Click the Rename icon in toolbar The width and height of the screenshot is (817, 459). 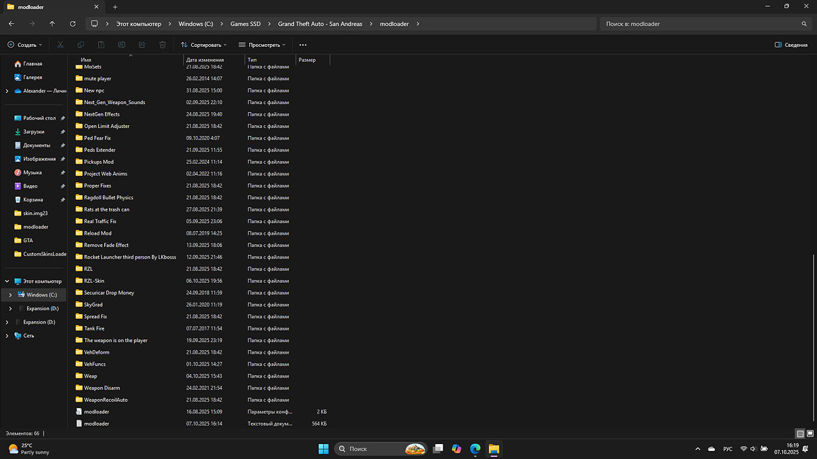pos(122,45)
